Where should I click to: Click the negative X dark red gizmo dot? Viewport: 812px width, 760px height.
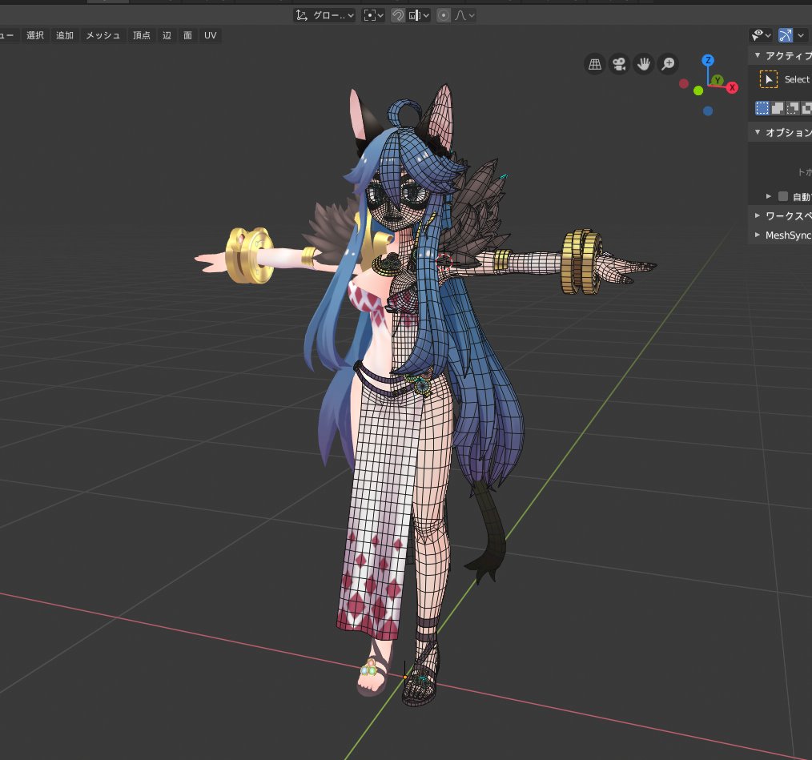[684, 83]
